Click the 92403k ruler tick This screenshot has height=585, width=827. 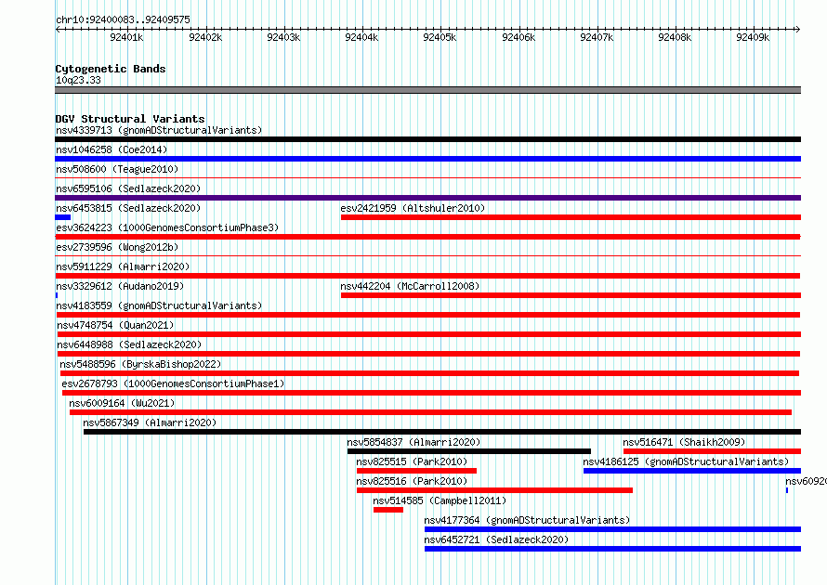[285, 30]
